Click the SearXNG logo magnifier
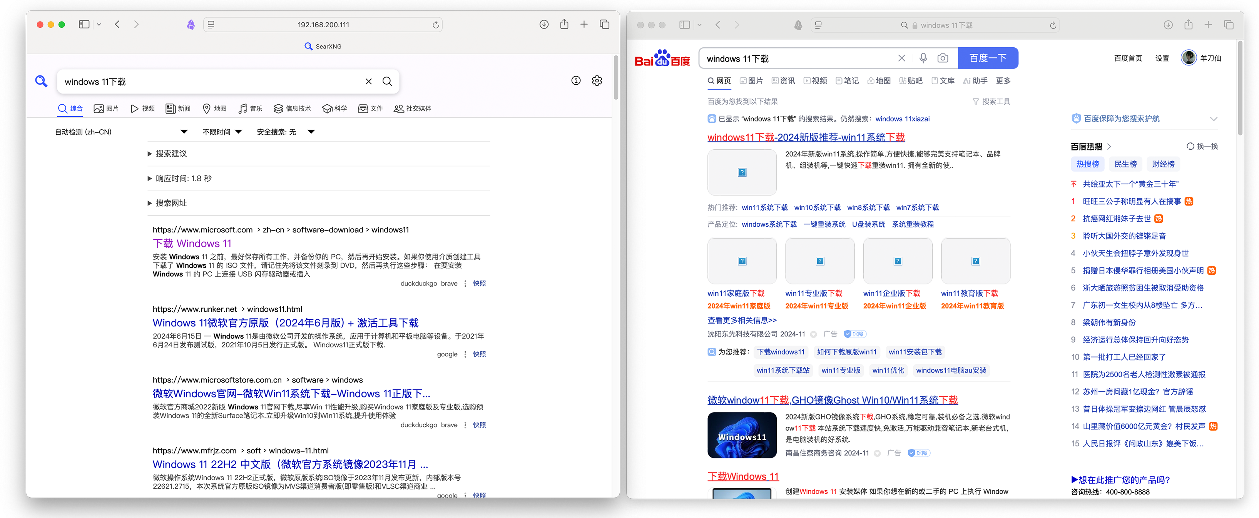Image resolution: width=1259 pixels, height=518 pixels. 42,81
